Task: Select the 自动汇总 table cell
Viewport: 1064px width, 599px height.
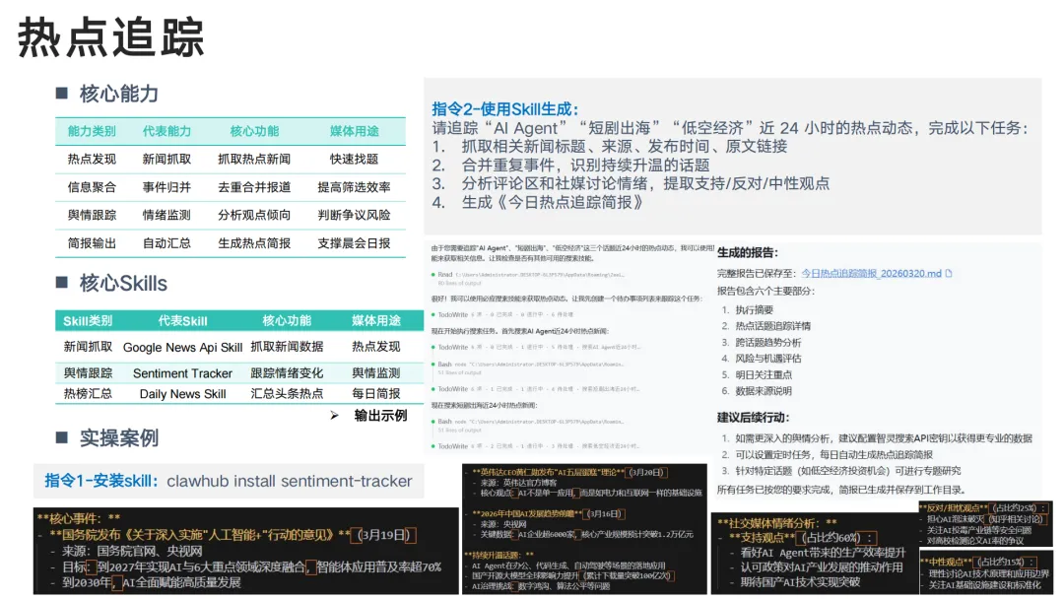Action: [x=166, y=243]
